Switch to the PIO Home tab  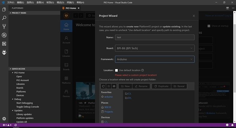[71, 8]
